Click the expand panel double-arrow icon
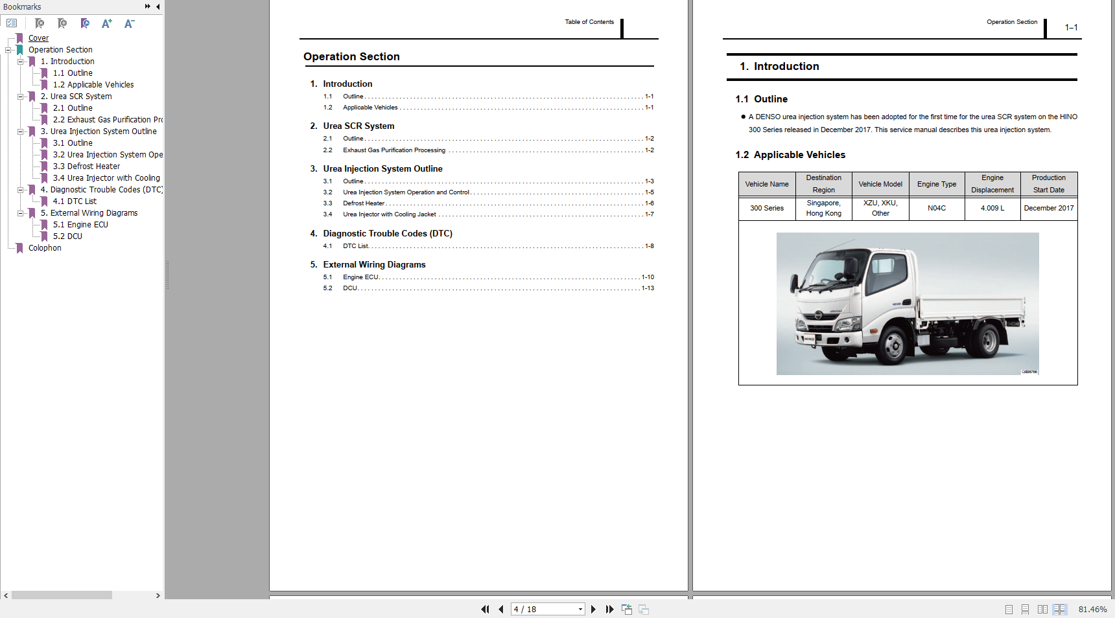 point(148,6)
